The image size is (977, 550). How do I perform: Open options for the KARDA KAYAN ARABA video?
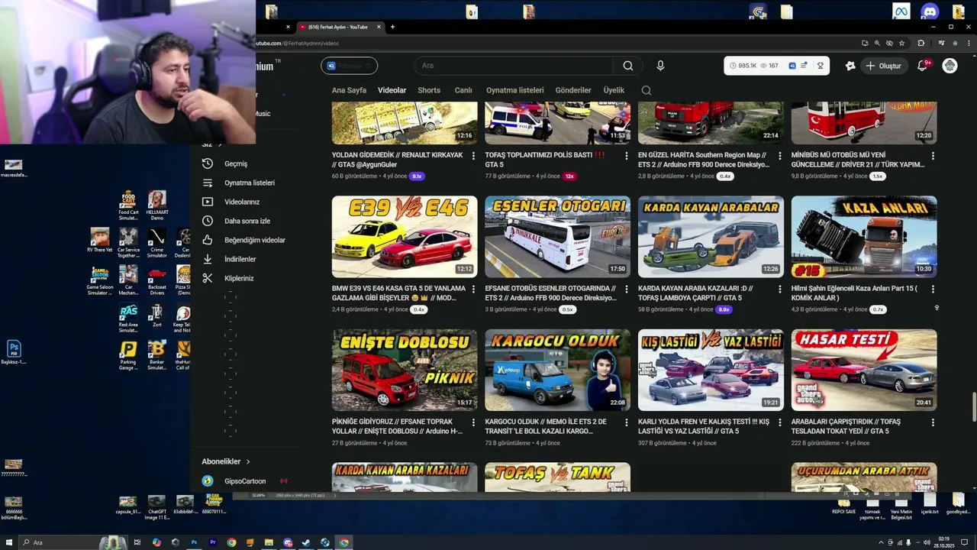[779, 290]
